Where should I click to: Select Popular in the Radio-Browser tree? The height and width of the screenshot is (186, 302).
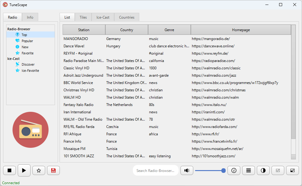tap(27, 41)
